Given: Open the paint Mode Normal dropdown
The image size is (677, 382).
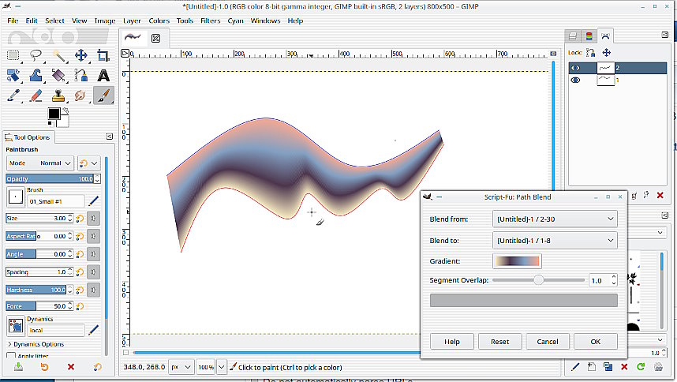Looking at the screenshot, I should tap(40, 163).
